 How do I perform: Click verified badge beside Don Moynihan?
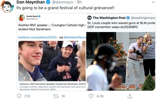click(x=48, y=2)
